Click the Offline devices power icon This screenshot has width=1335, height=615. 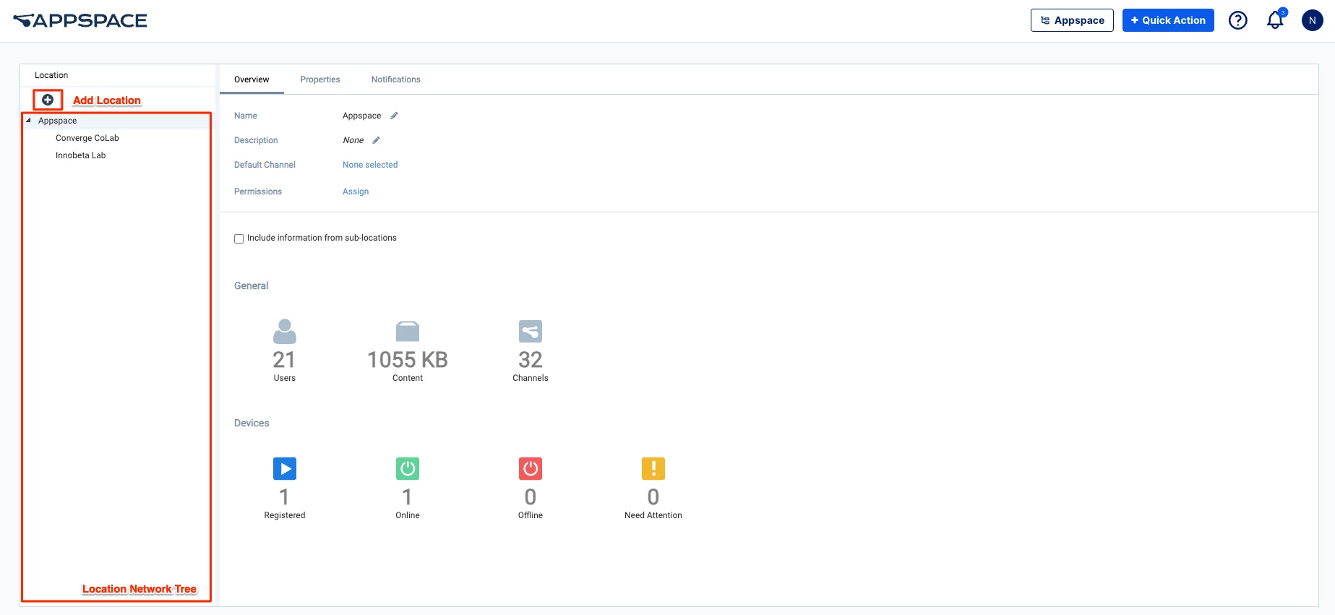(x=531, y=469)
